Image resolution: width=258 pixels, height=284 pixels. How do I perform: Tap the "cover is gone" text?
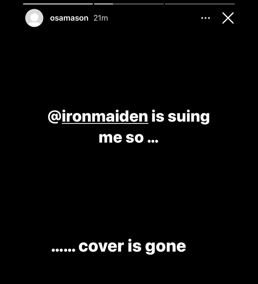pyautogui.click(x=132, y=246)
